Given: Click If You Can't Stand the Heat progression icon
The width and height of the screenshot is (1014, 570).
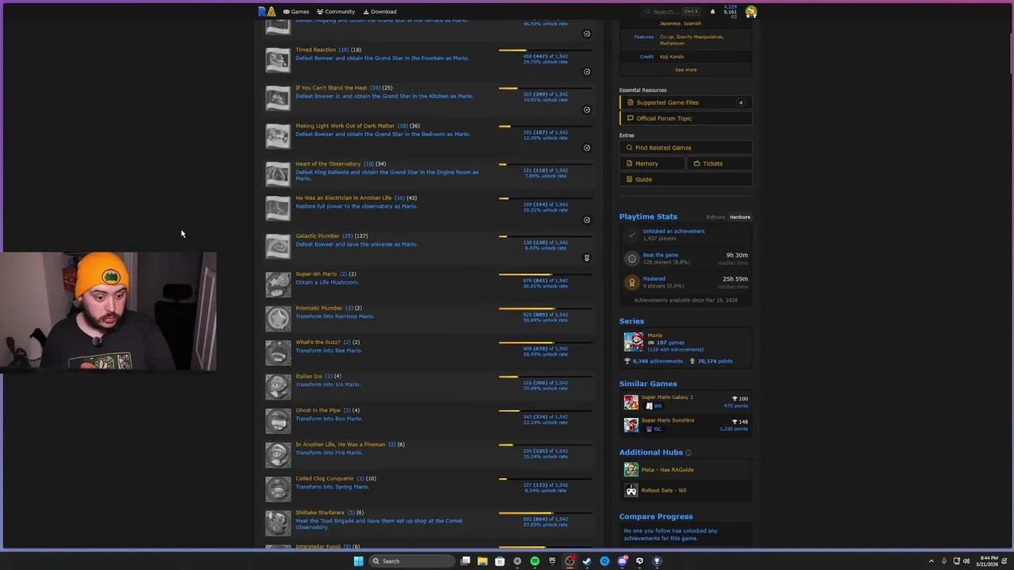Looking at the screenshot, I should tap(586, 109).
